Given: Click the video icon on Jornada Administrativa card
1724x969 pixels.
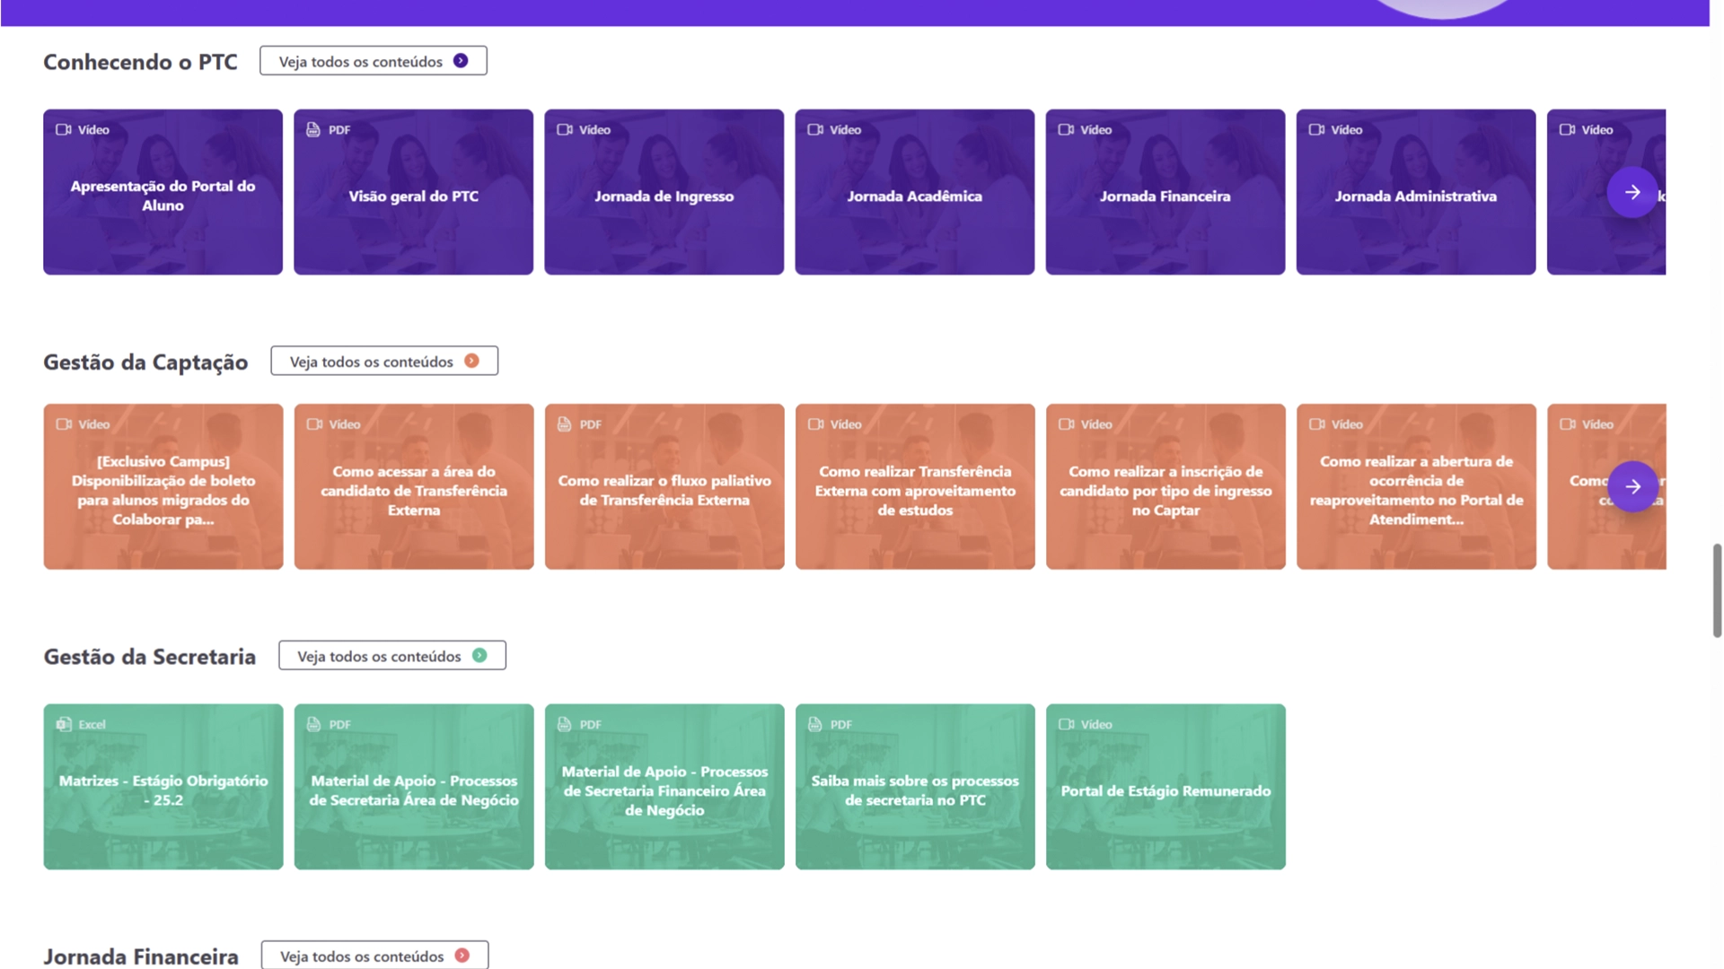Looking at the screenshot, I should [x=1316, y=130].
